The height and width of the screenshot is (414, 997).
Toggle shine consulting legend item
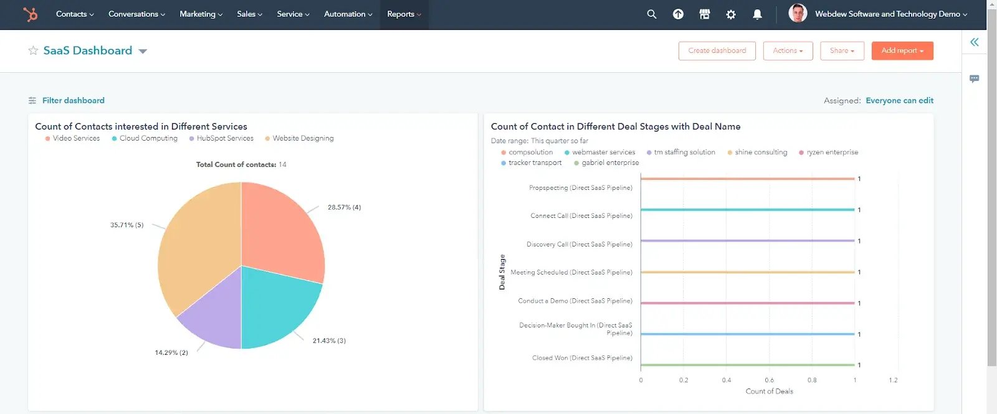tap(757, 152)
